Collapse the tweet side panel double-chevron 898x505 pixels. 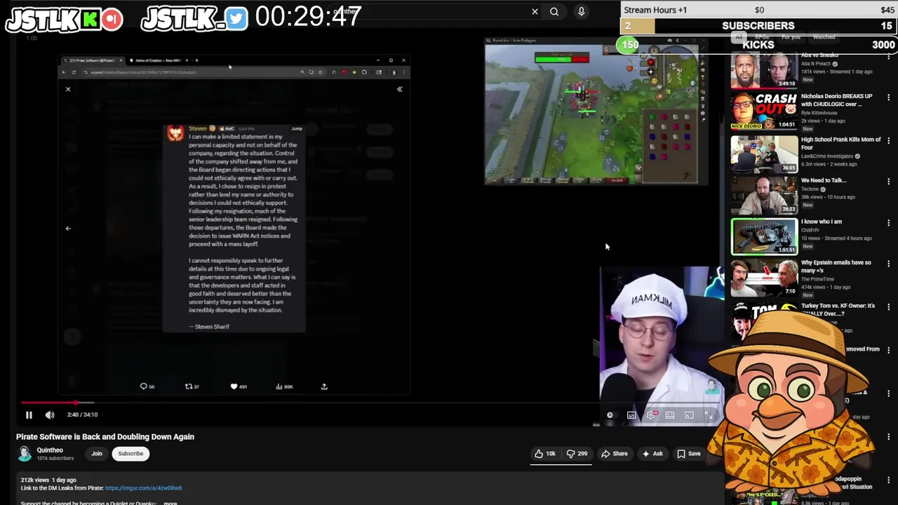pos(399,89)
